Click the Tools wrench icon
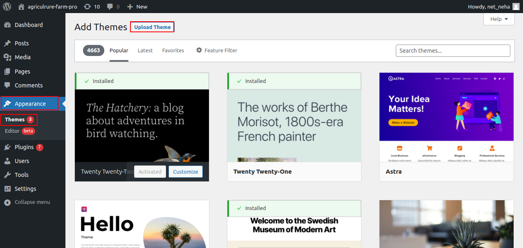 click(7, 175)
